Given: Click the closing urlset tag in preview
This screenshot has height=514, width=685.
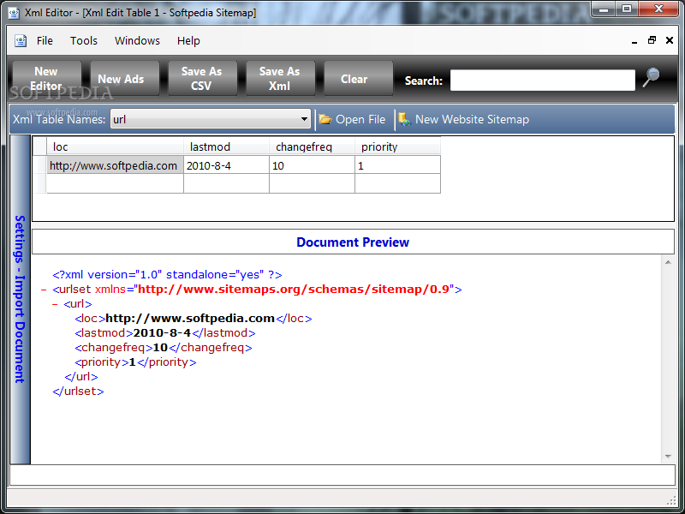Looking at the screenshot, I should tap(78, 391).
